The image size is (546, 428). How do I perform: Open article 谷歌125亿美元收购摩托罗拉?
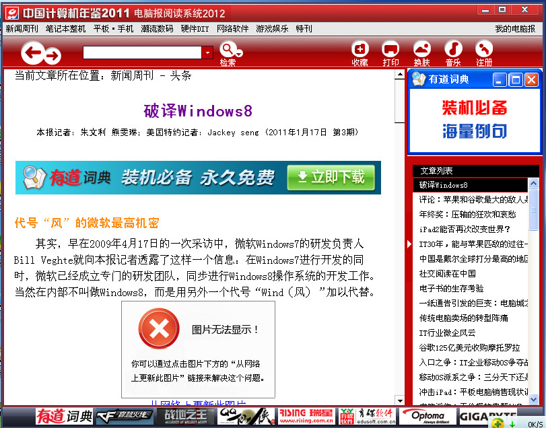(x=469, y=348)
